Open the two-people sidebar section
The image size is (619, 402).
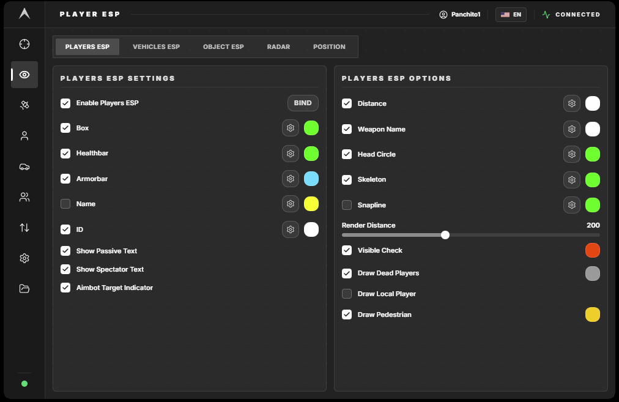(x=24, y=197)
